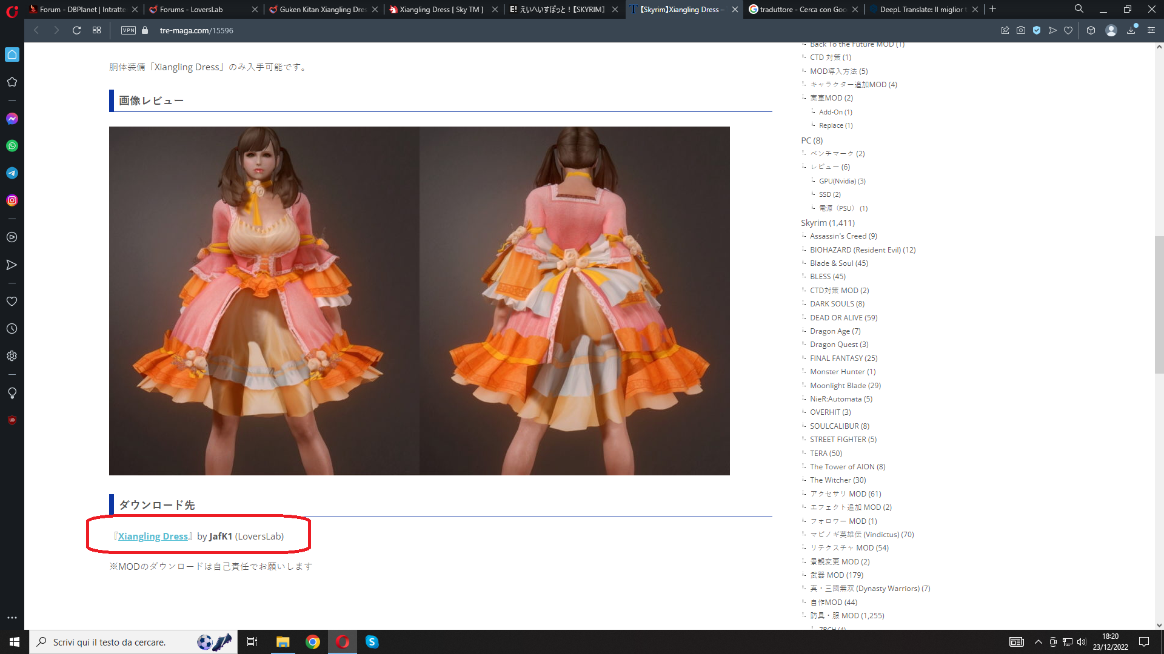
Task: Search tabs with magnifier icon
Action: pos(1079,9)
